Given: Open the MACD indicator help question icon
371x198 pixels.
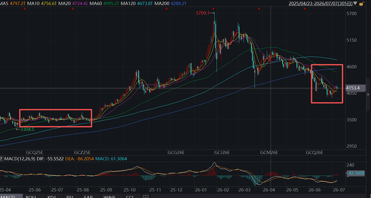Looking at the screenshot, I should pos(1,159).
